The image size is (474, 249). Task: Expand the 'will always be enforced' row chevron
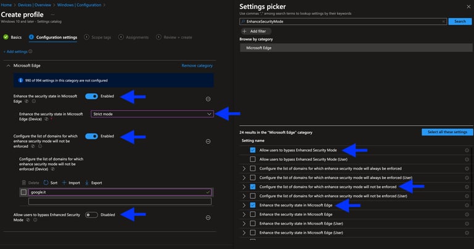(x=244, y=168)
